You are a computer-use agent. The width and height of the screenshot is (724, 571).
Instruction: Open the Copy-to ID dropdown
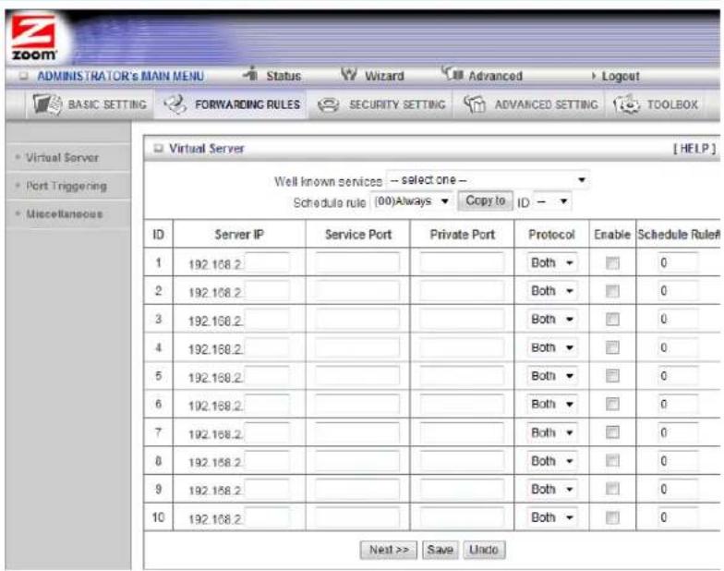click(552, 201)
